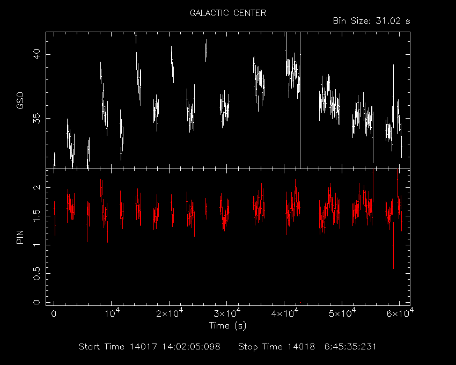
Task: Select the GSO axis label
Action: (20, 100)
